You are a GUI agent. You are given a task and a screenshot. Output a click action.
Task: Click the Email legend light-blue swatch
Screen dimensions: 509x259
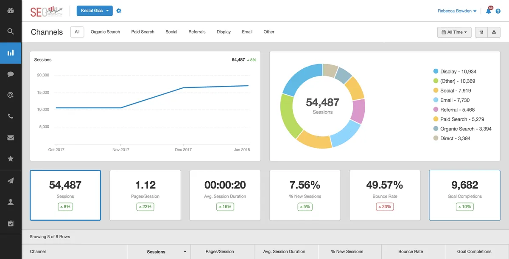tap(436, 100)
